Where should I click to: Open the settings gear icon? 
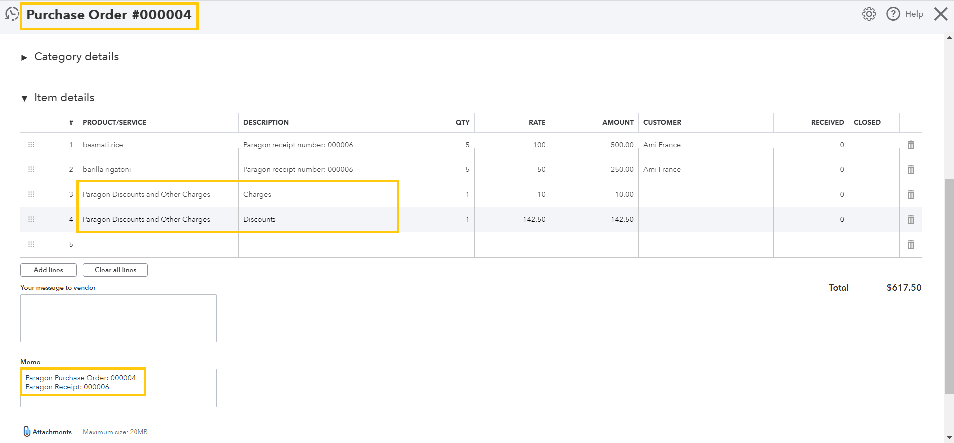click(869, 14)
